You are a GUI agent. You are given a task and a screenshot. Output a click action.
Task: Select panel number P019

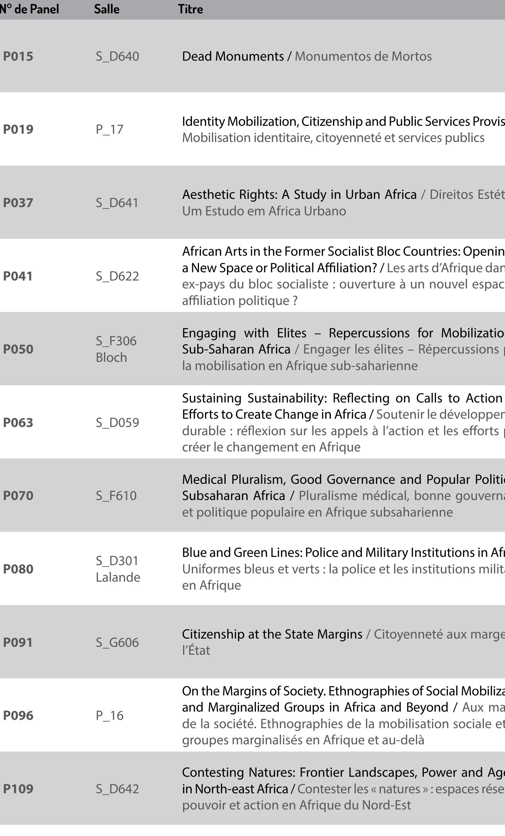click(18, 129)
